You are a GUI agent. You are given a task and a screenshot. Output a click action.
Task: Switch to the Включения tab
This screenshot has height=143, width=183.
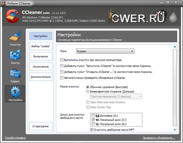tap(41, 56)
